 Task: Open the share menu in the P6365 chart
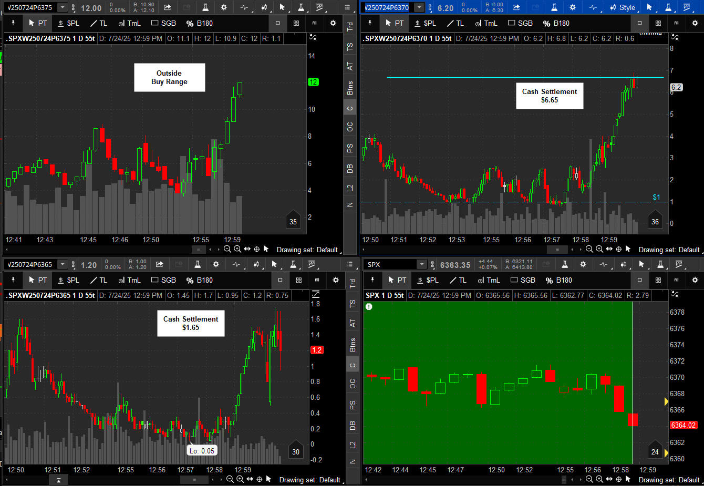click(x=160, y=264)
